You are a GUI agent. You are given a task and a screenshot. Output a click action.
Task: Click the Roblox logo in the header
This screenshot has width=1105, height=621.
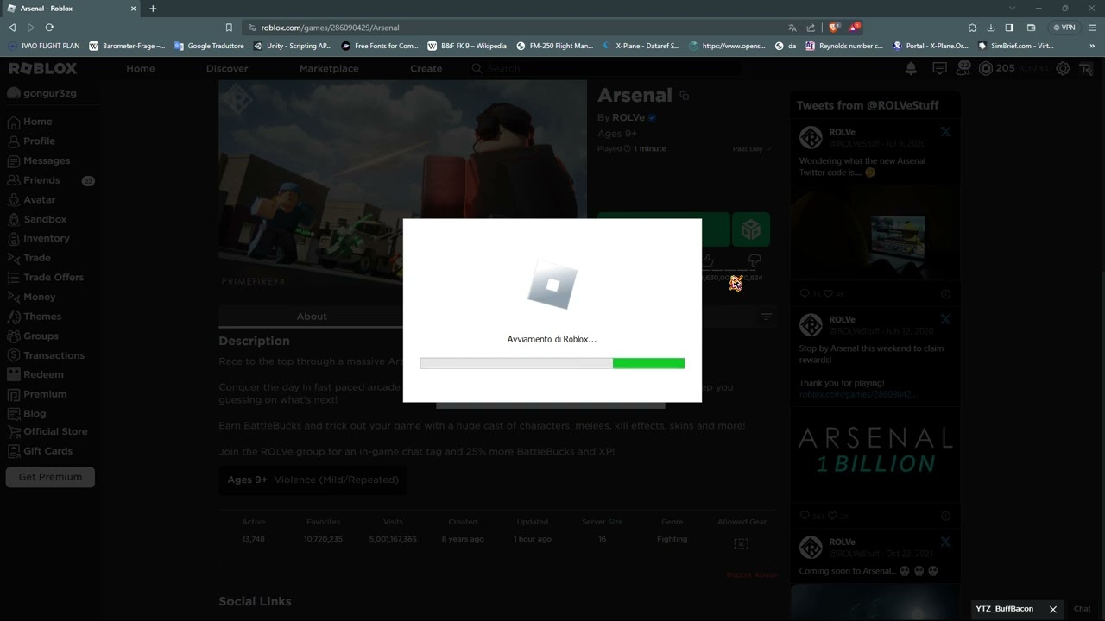pos(42,68)
